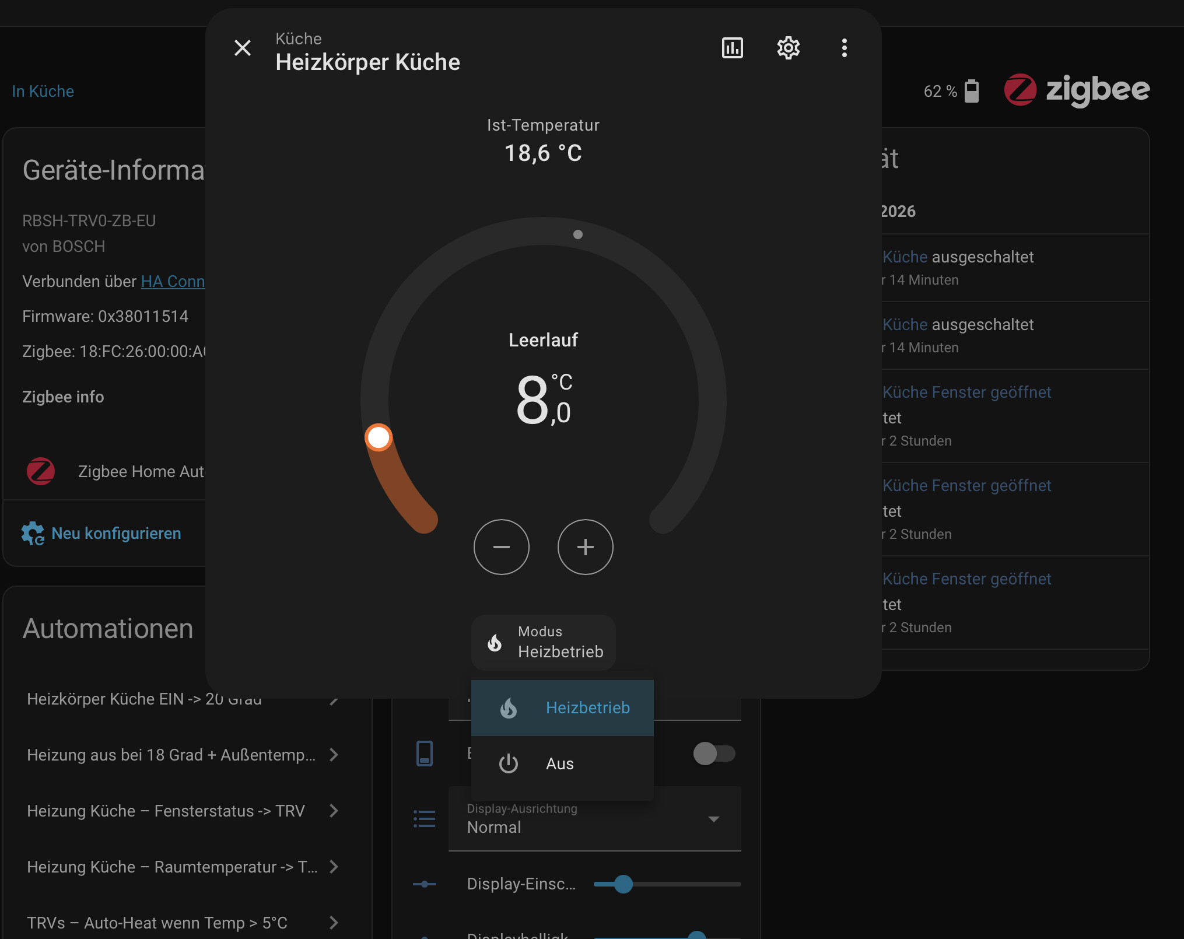This screenshot has width=1184, height=939.
Task: Click Zigbee Home Automation integration icon
Action: (41, 471)
